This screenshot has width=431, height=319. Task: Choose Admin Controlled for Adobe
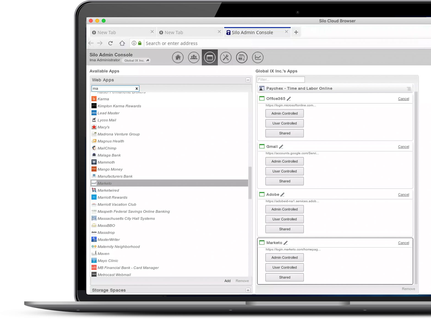(285, 209)
